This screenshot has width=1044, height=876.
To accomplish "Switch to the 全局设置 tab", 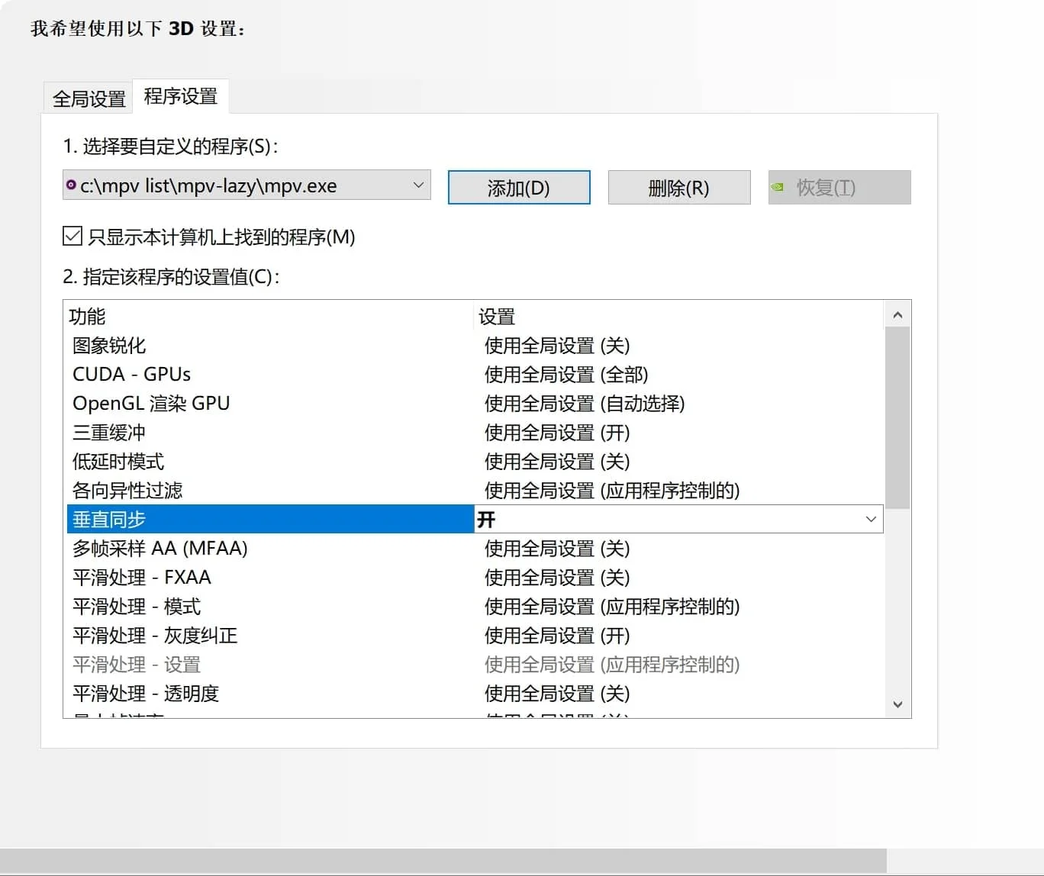I will click(87, 96).
